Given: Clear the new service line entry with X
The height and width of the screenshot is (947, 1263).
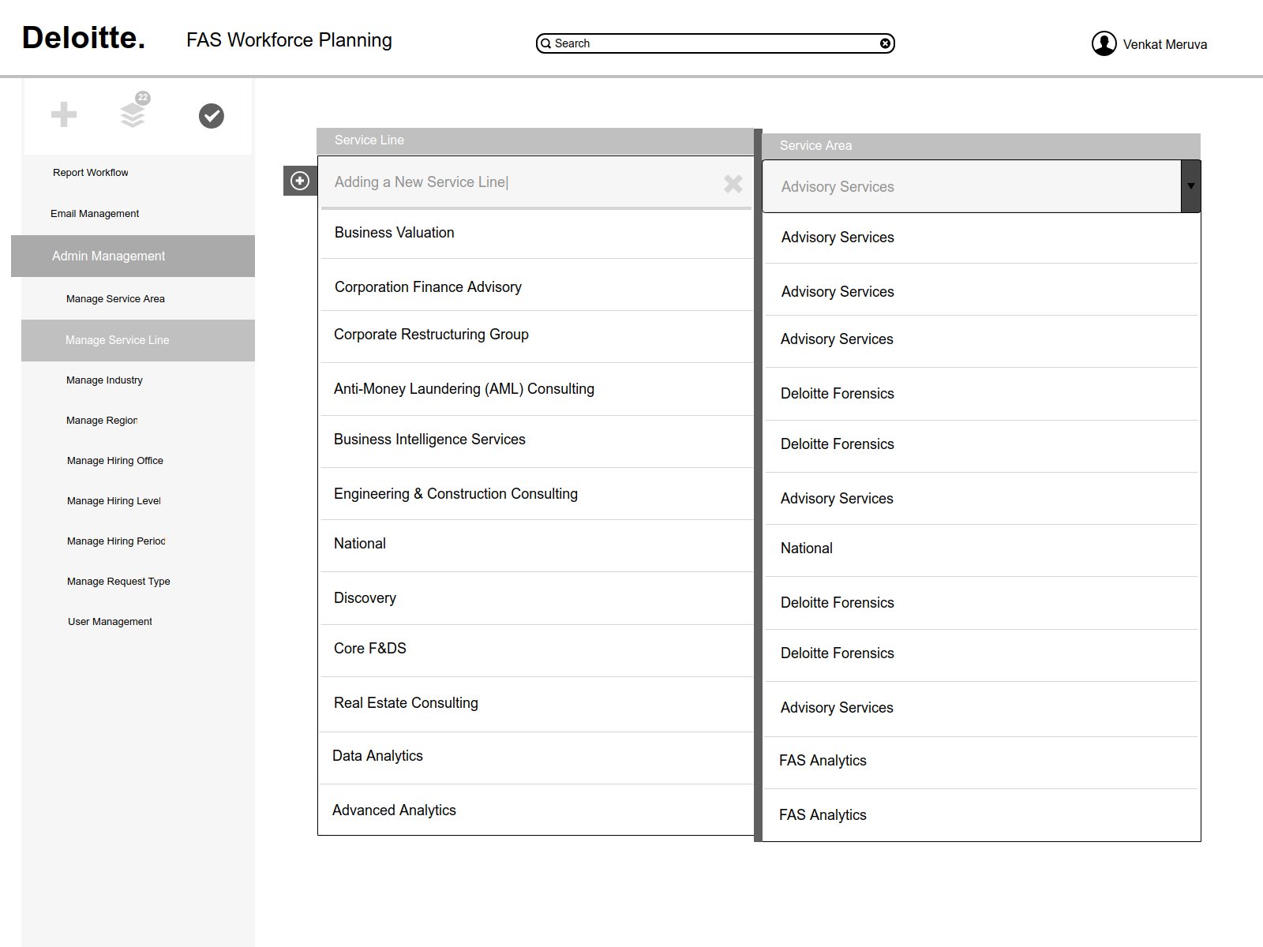Looking at the screenshot, I should pos(733,184).
